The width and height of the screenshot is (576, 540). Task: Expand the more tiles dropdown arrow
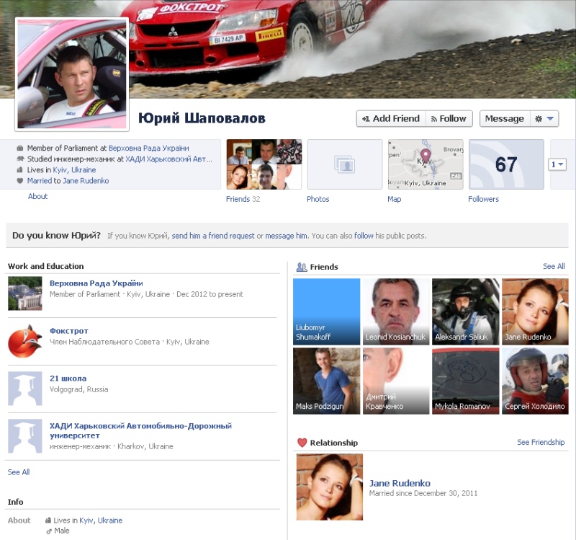click(558, 164)
